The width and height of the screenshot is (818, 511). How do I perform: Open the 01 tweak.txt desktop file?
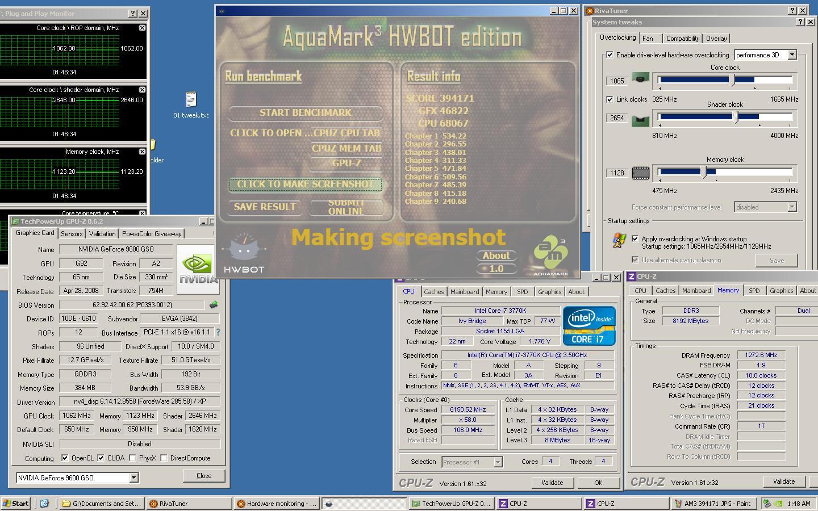click(191, 105)
